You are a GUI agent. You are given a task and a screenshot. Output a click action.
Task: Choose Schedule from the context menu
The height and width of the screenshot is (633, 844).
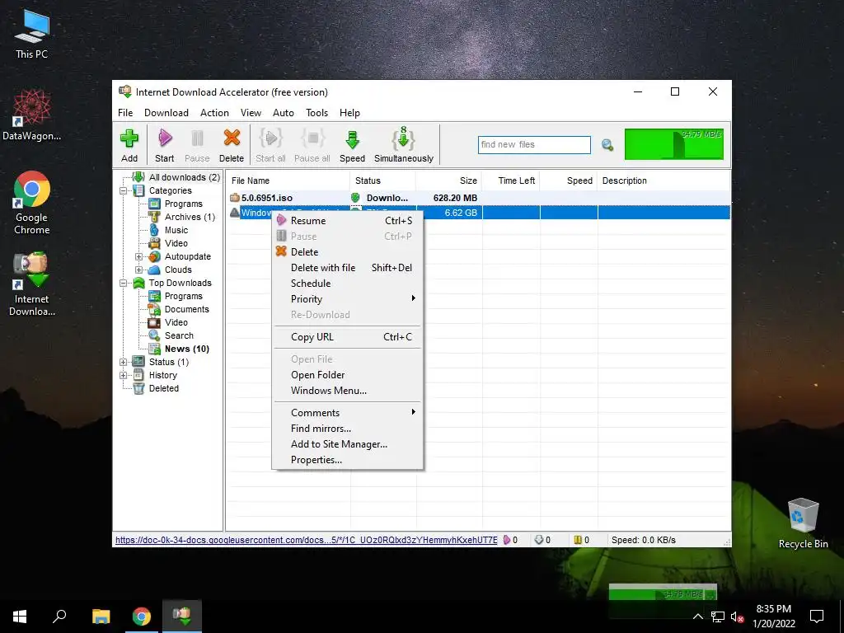pos(347,284)
